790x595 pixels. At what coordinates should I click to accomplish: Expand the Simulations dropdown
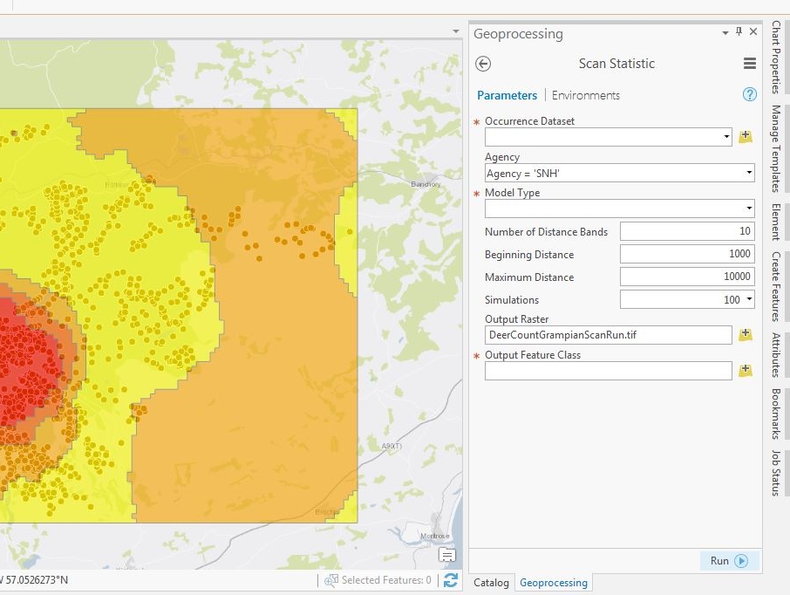[x=749, y=299]
